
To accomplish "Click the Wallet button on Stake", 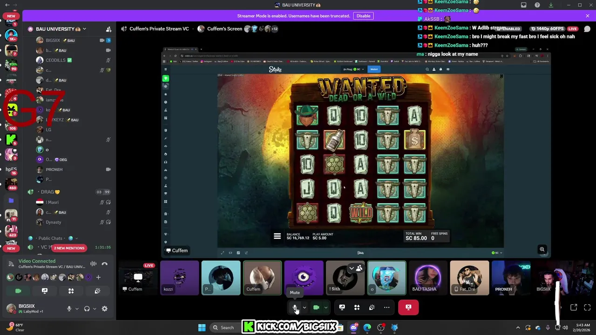I will [373, 69].
